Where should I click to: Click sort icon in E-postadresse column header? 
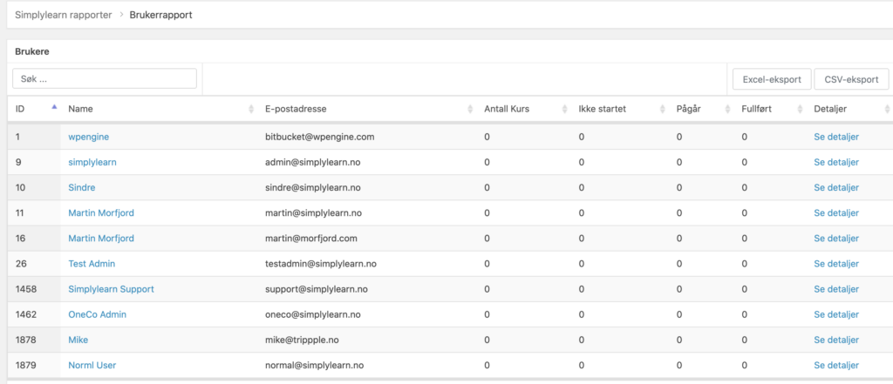tap(471, 109)
